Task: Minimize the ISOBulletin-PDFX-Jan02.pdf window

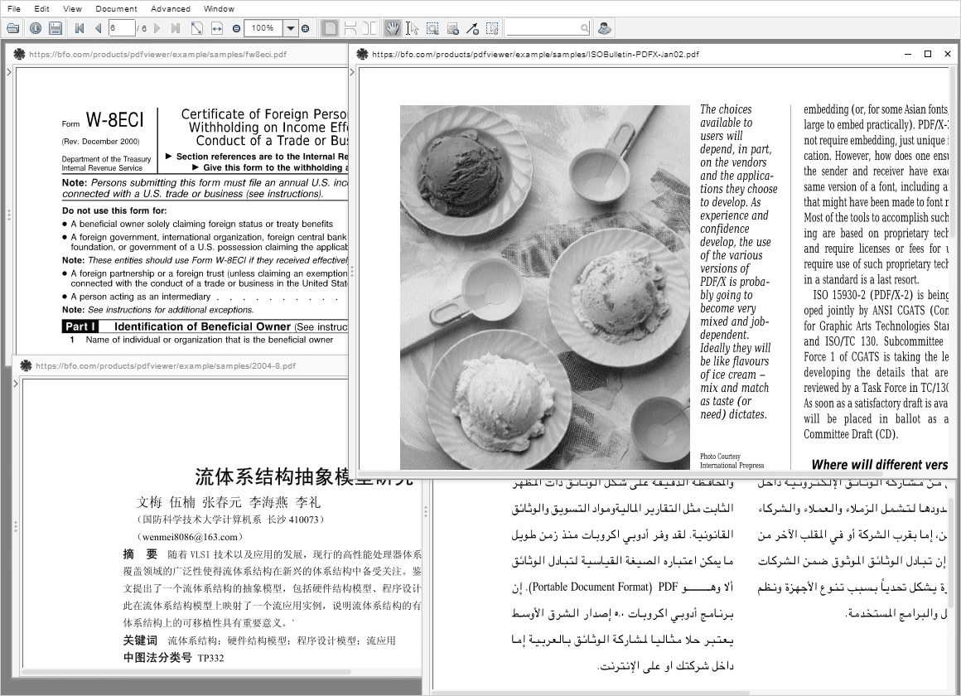Action: click(x=908, y=54)
